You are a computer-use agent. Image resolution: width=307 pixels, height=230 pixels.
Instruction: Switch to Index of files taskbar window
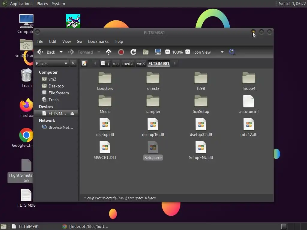click(85, 226)
